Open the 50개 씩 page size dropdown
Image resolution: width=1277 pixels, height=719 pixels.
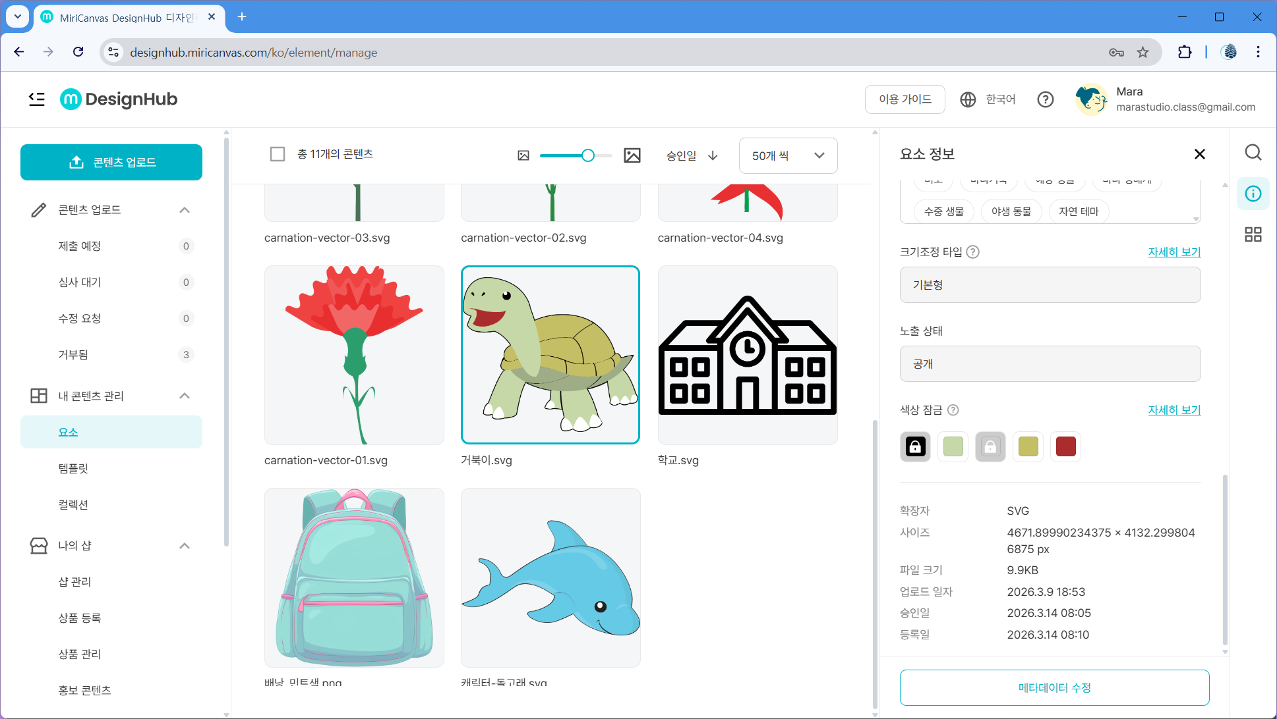point(788,155)
